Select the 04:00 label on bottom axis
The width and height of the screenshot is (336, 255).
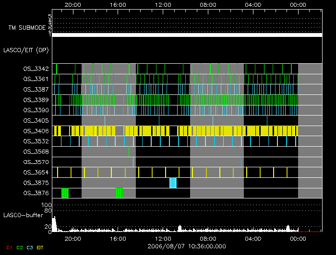[253, 238]
